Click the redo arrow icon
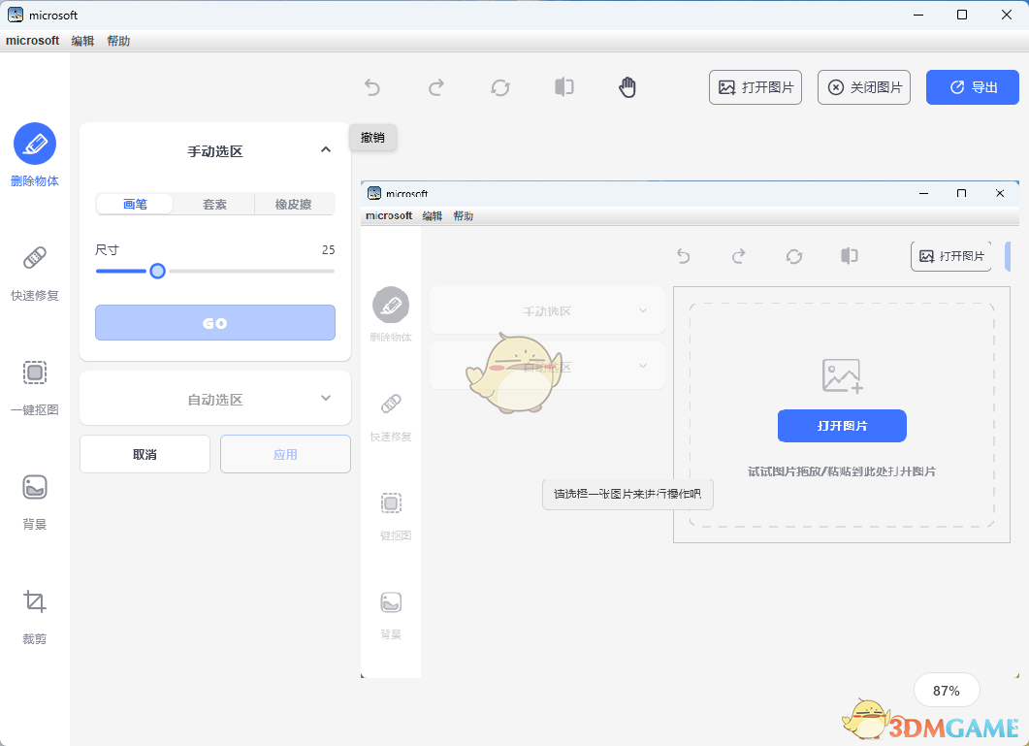Viewport: 1029px width, 746px height. [436, 87]
